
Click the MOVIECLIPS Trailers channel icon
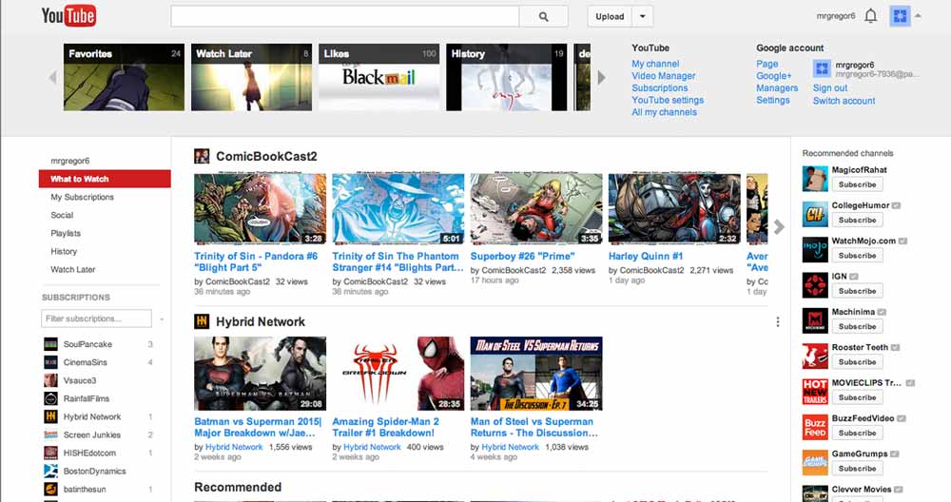click(x=815, y=392)
